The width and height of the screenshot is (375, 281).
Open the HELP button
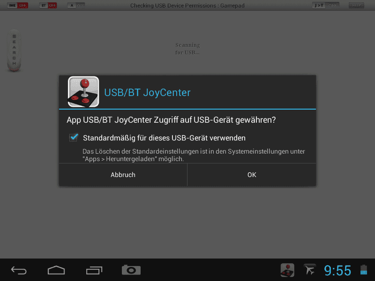click(356, 5)
